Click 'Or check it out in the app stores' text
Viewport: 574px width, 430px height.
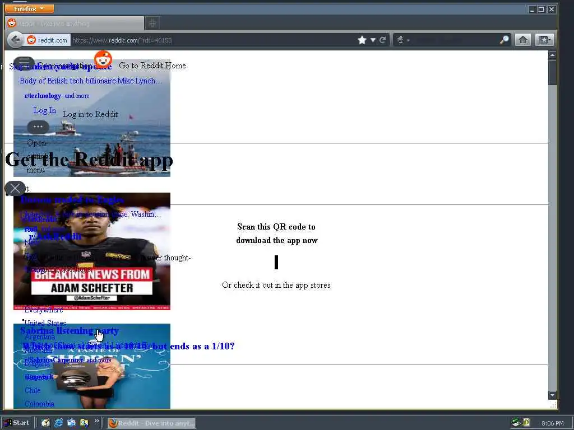point(276,285)
